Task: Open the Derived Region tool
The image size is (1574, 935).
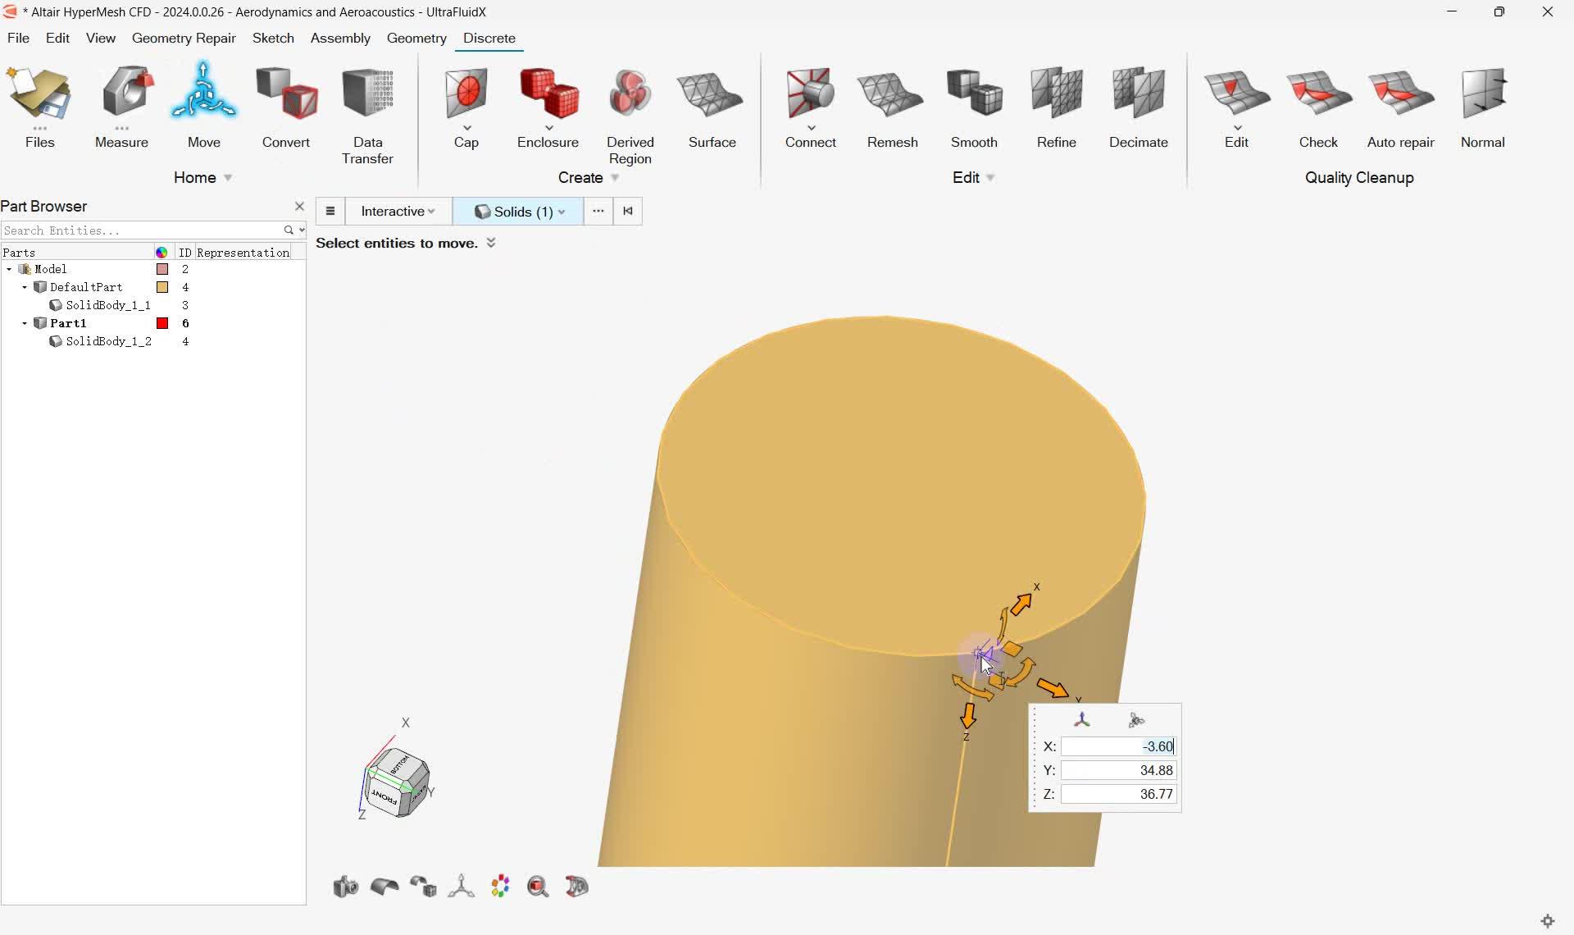Action: tap(630, 94)
